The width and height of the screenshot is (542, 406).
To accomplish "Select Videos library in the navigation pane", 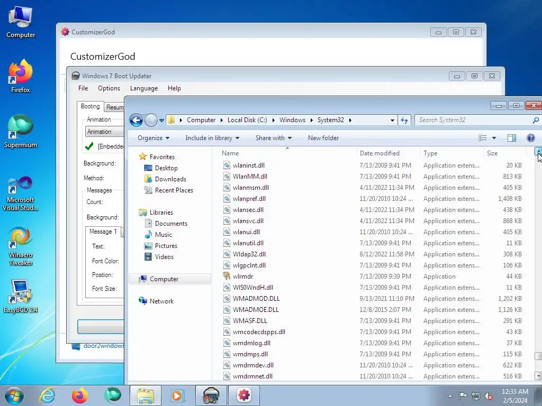I will click(x=159, y=256).
